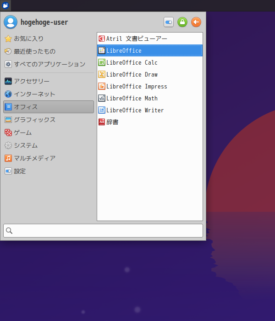This screenshot has height=321, width=275.
Task: Launch LibreOffice Writer
Action: click(150, 110)
